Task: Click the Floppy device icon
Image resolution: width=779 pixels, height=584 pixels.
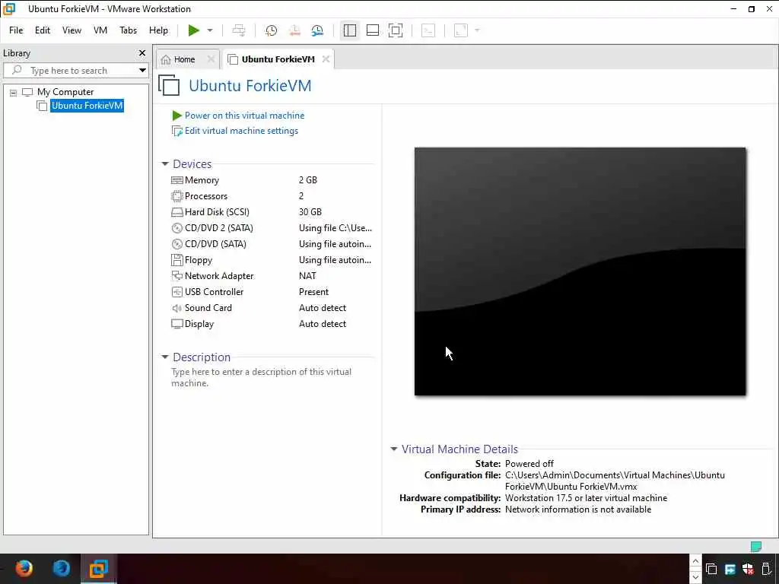Action: 176,260
